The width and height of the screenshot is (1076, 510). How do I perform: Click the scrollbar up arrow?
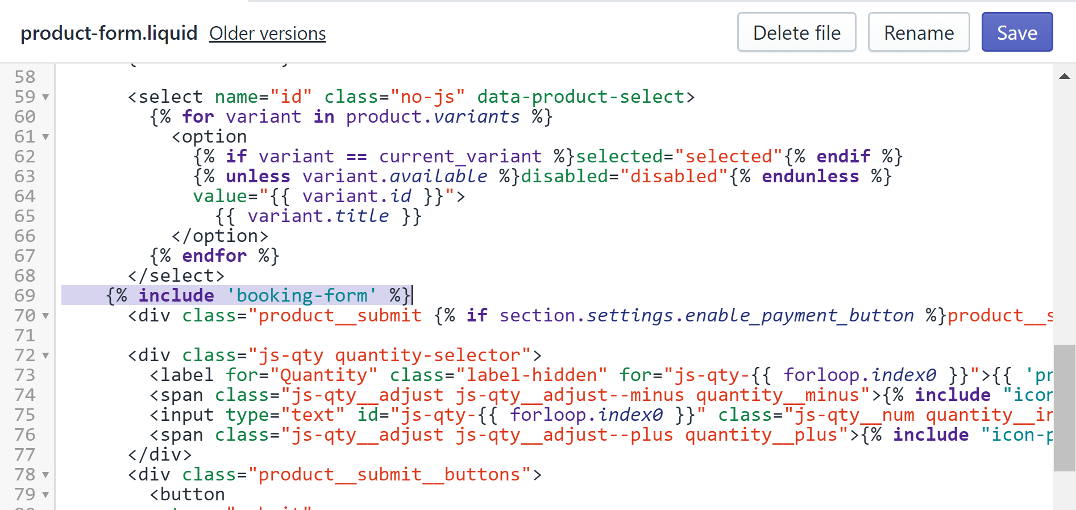pos(1065,76)
